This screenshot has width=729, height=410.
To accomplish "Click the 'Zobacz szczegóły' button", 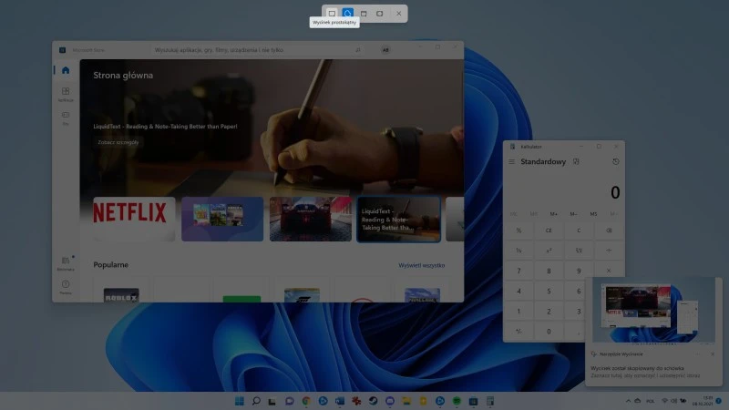I will coord(118,143).
